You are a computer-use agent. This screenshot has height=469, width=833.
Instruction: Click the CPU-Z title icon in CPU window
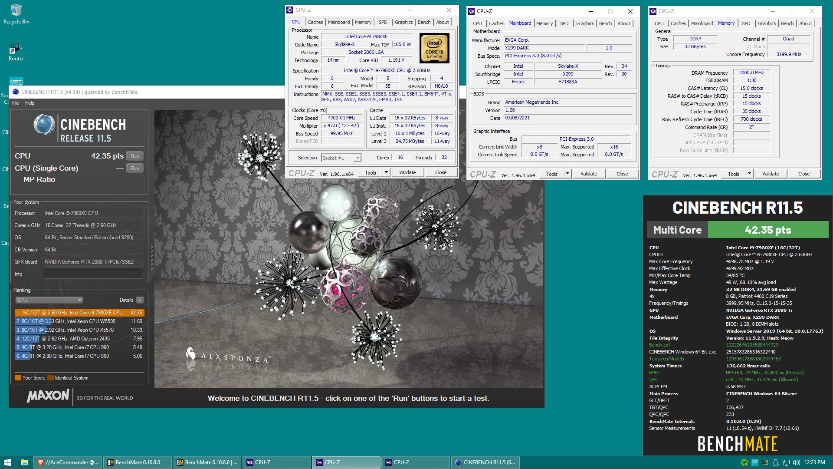click(290, 10)
